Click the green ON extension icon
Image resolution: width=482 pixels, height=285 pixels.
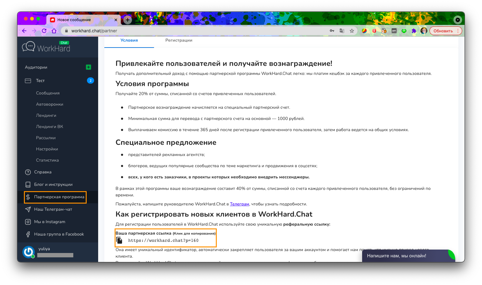[404, 31]
